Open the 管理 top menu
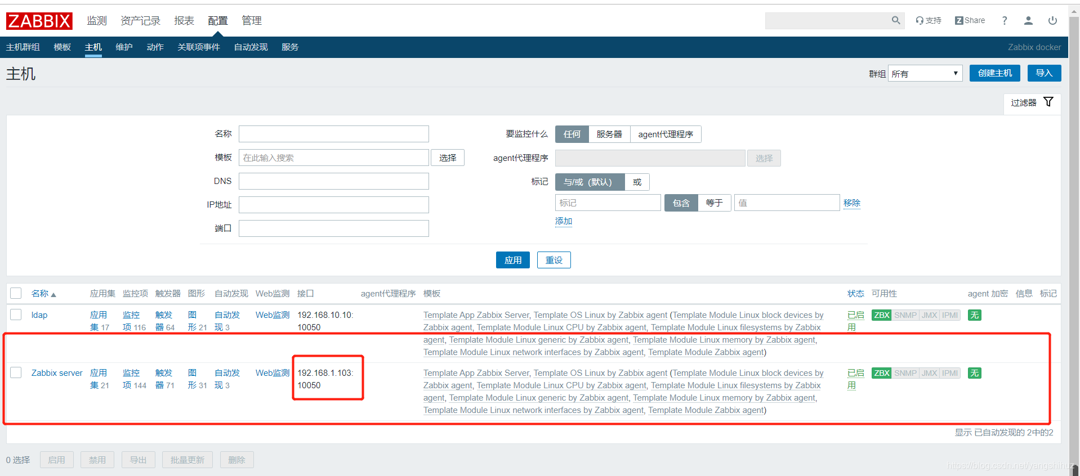The image size is (1080, 476). coord(251,21)
